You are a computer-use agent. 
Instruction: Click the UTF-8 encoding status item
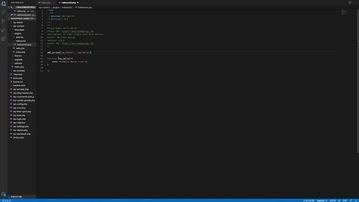[333, 200]
